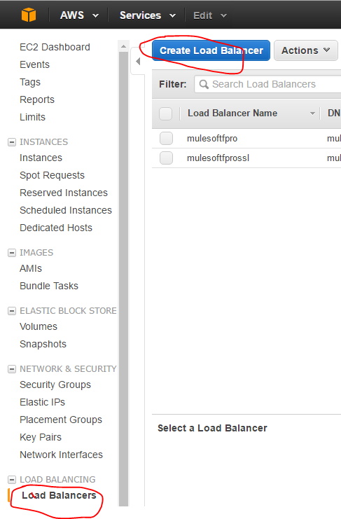Open Spot Requests page
The width and height of the screenshot is (341, 519).
tap(52, 175)
